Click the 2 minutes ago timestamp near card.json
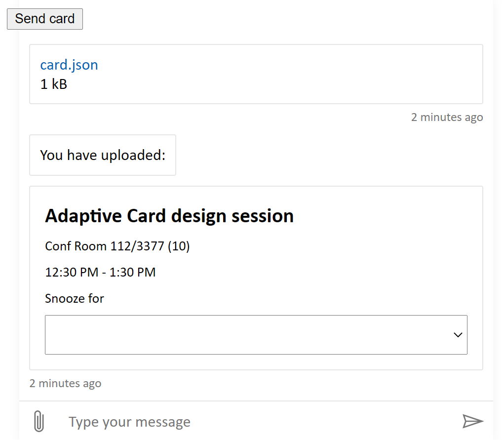Viewport: 504px width, 440px height. (x=447, y=117)
